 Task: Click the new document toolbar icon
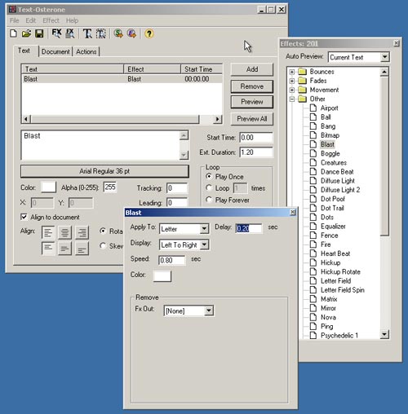(x=13, y=33)
